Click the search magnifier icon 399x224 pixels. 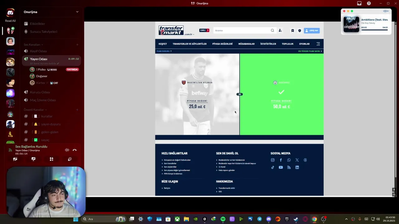(x=272, y=30)
